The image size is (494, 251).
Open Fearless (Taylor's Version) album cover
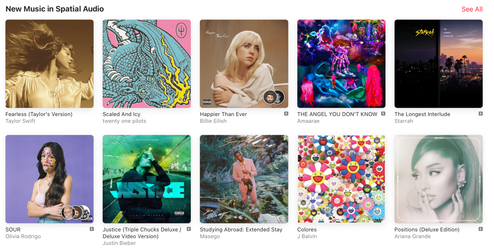(49, 64)
